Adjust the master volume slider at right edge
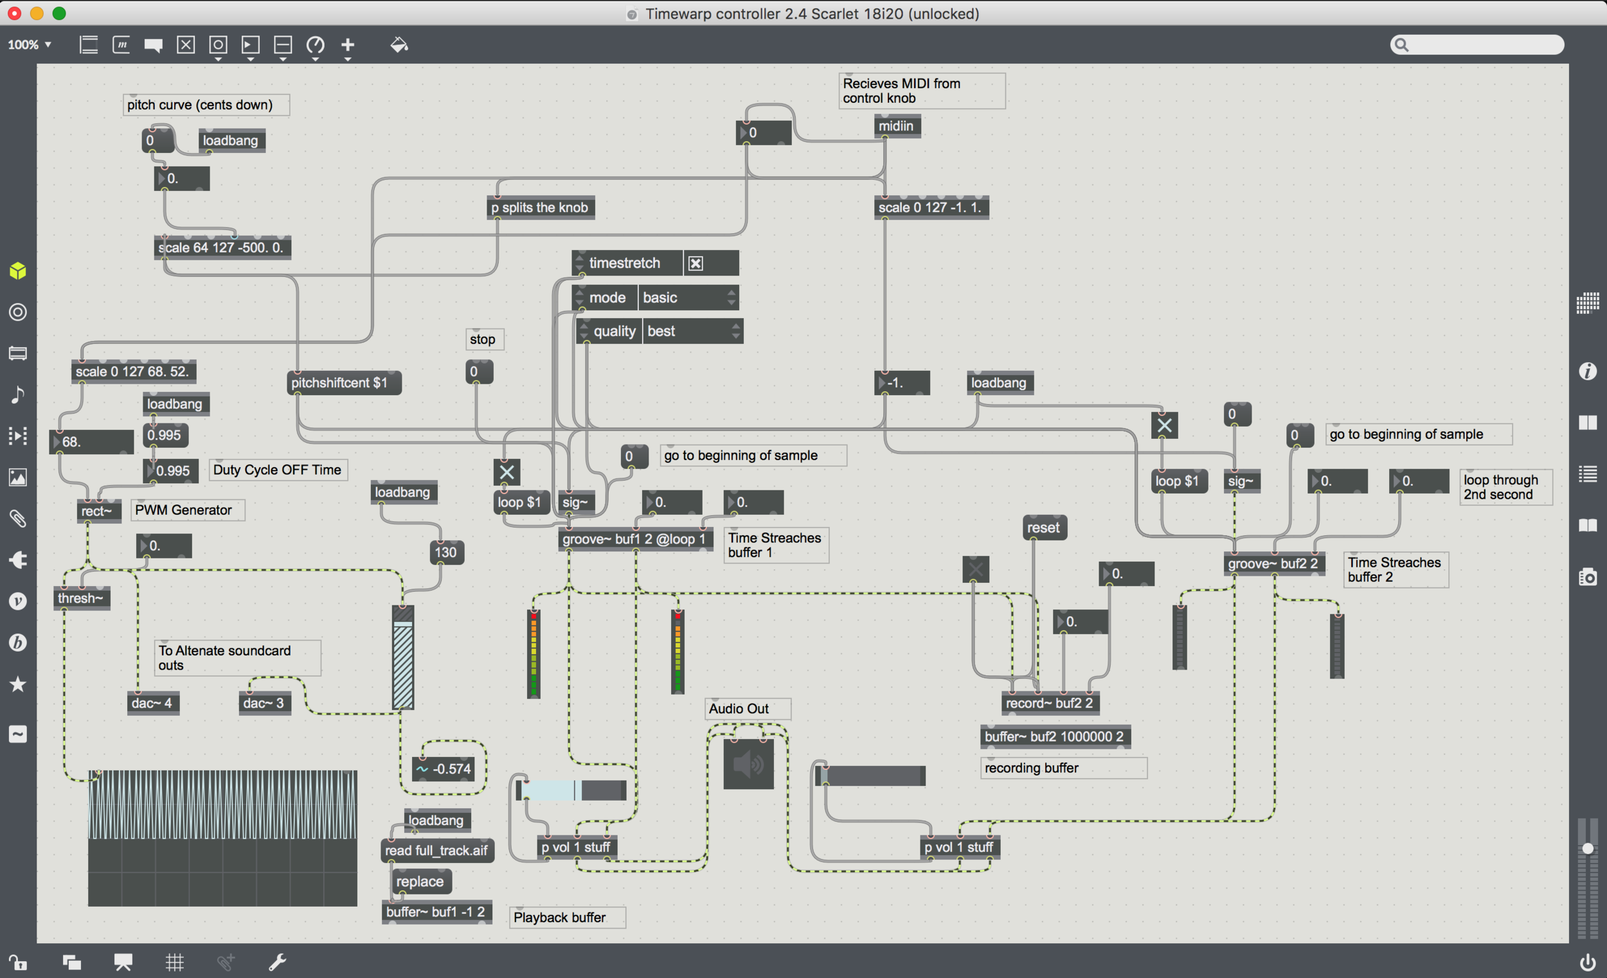Viewport: 1607px width, 978px height. point(1588,849)
